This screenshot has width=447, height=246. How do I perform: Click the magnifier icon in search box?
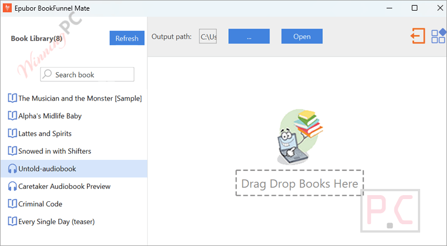[48, 74]
